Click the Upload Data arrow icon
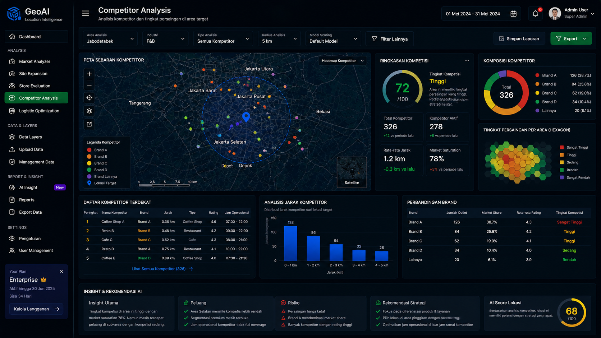 point(12,149)
